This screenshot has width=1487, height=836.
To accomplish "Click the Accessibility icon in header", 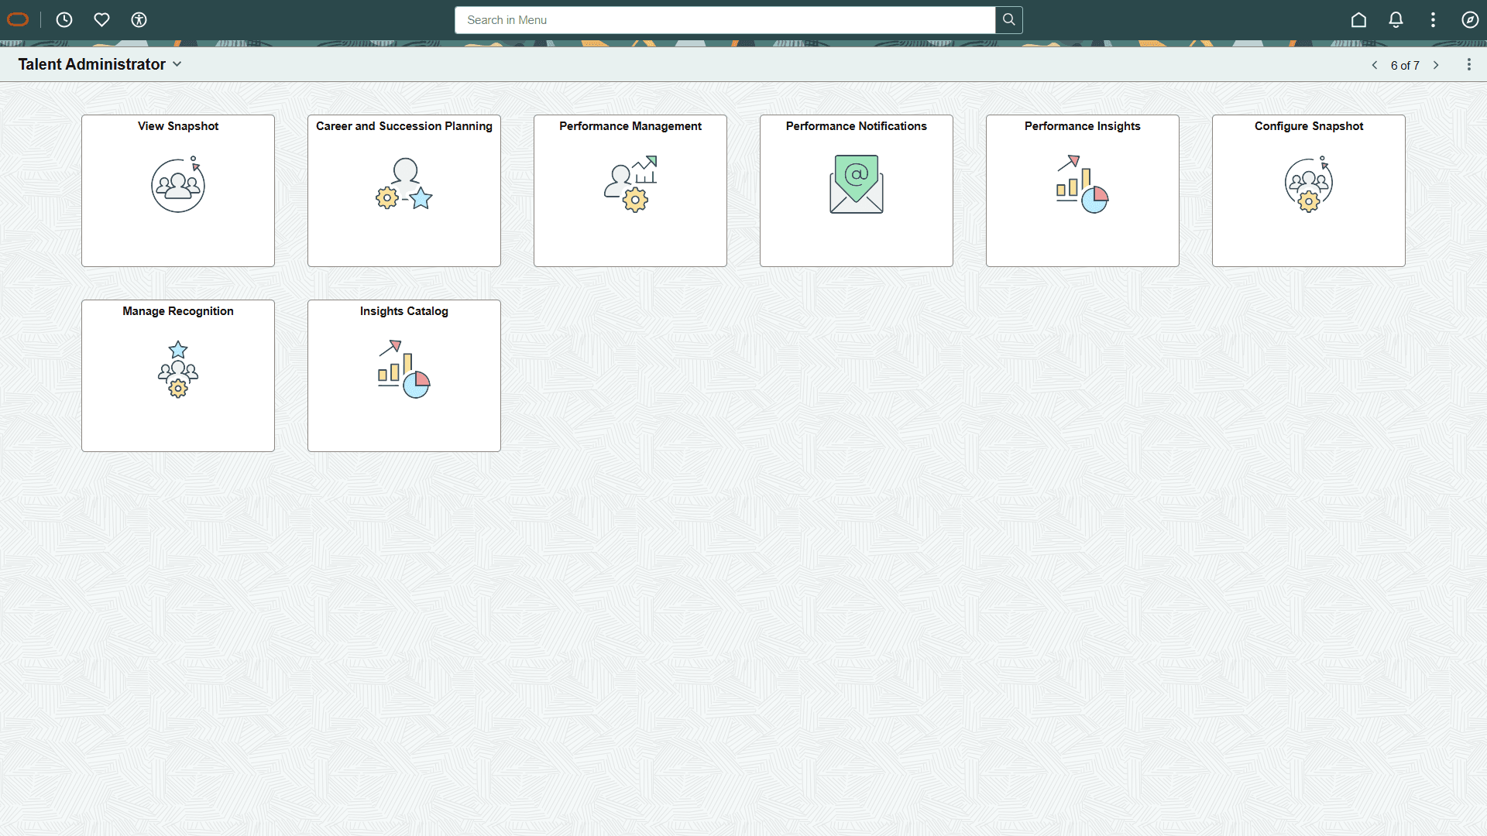I will click(x=139, y=20).
